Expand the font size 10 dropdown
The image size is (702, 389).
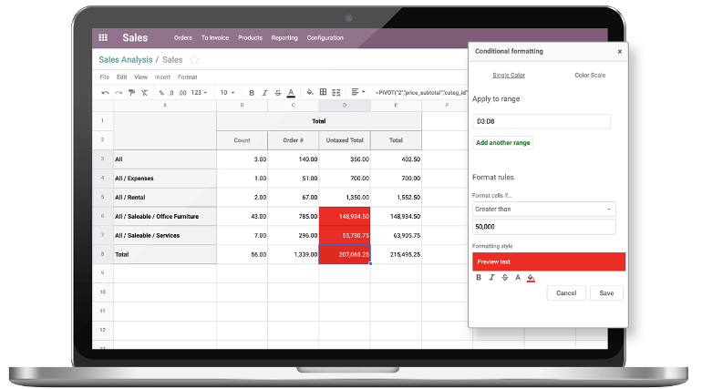pyautogui.click(x=227, y=92)
